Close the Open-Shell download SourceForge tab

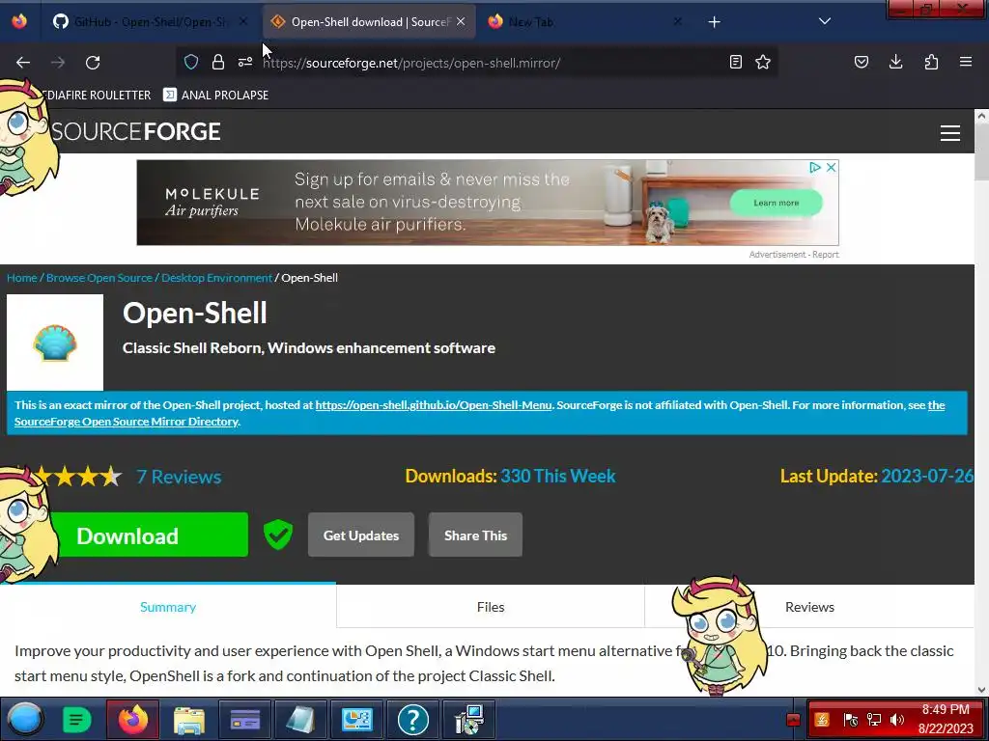coord(461,21)
